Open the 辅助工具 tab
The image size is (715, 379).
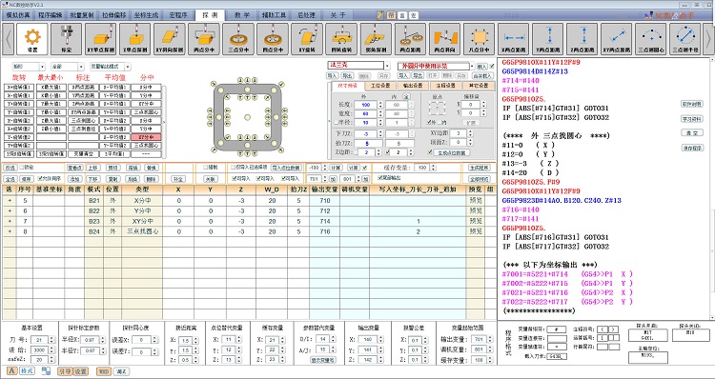pos(274,15)
